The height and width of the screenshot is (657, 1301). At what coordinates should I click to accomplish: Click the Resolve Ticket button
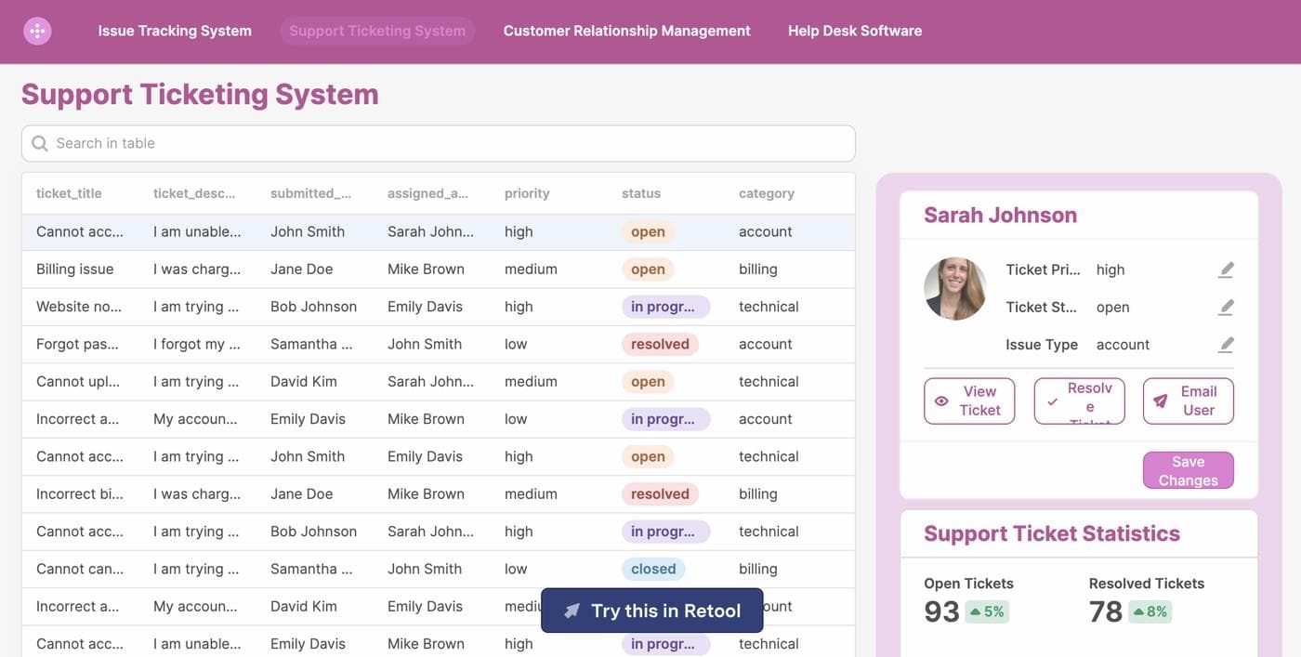(x=1079, y=401)
